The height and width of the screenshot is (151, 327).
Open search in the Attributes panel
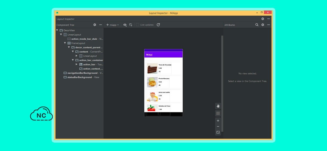pyautogui.click(x=257, y=25)
